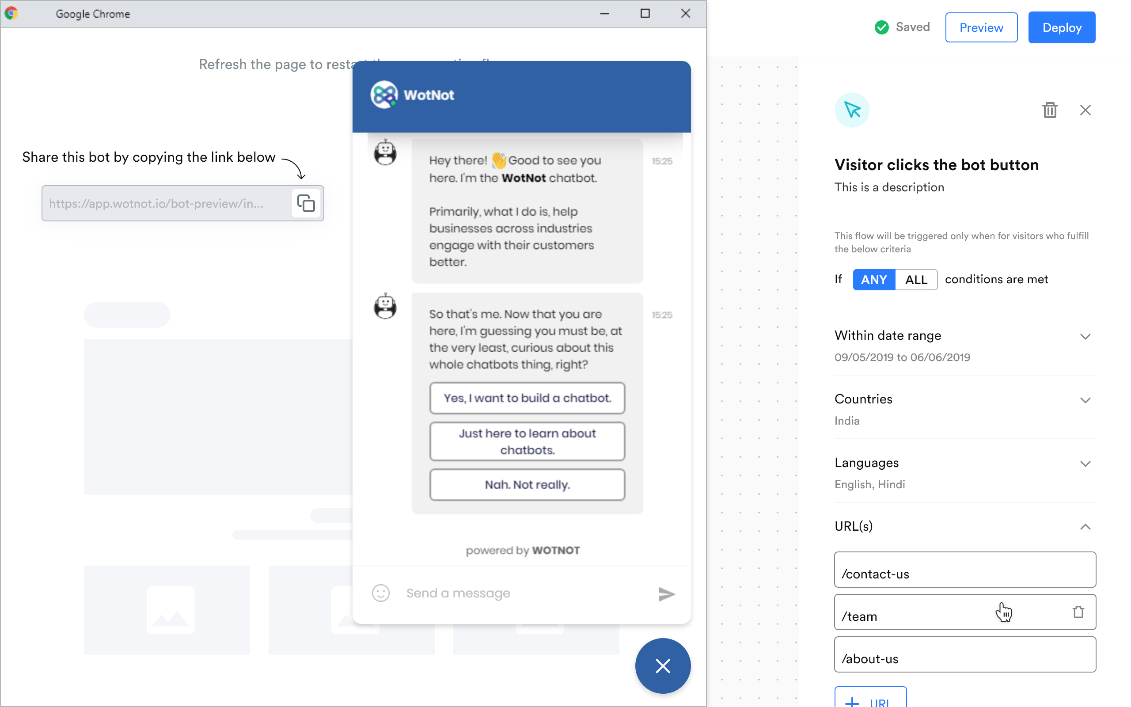
Task: Click the send message arrow icon
Action: (666, 594)
